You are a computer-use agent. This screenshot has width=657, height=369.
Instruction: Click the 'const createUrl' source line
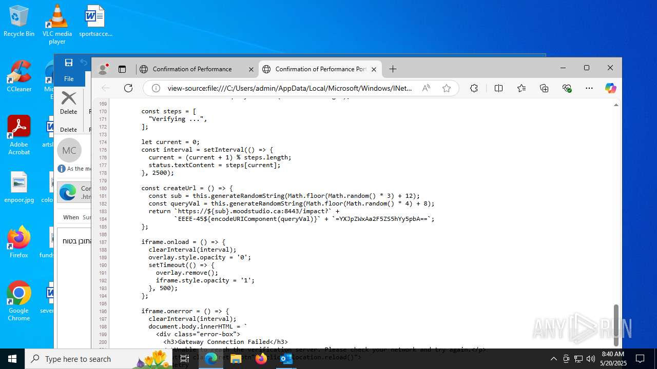point(187,188)
